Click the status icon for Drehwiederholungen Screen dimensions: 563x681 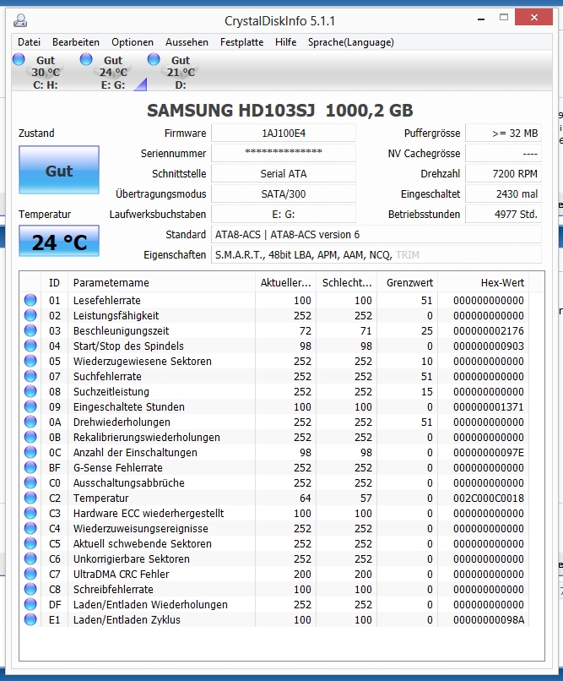tap(30, 422)
